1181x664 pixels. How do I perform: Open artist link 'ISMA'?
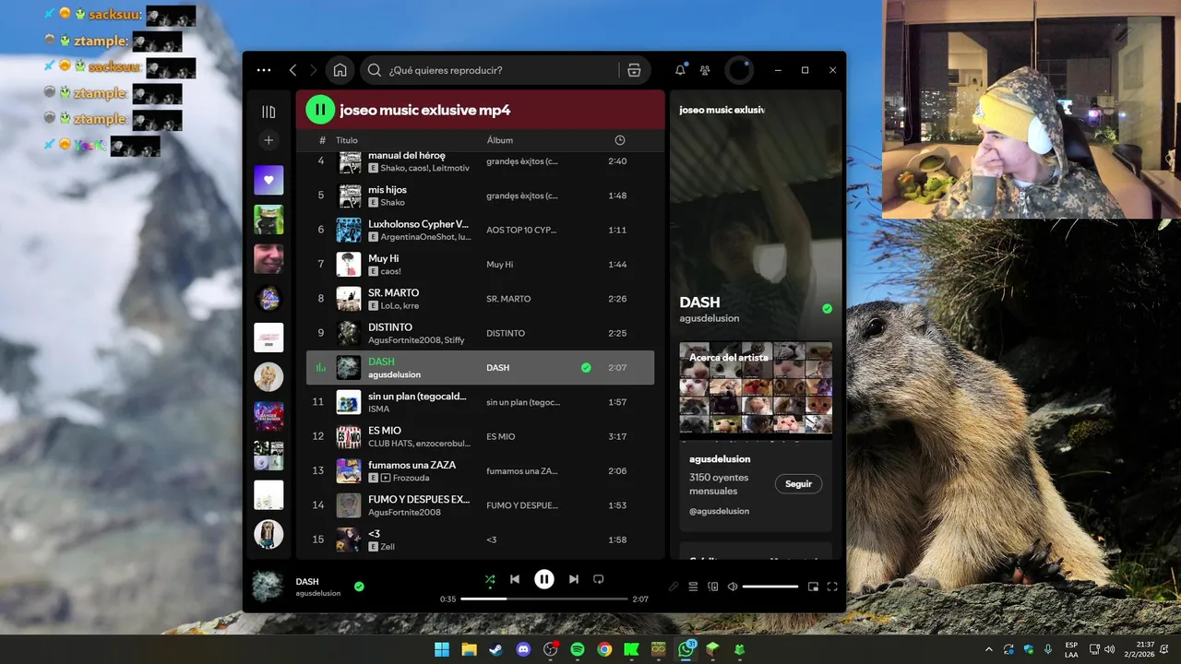point(378,409)
